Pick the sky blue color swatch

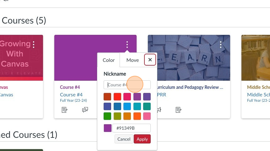(127, 106)
